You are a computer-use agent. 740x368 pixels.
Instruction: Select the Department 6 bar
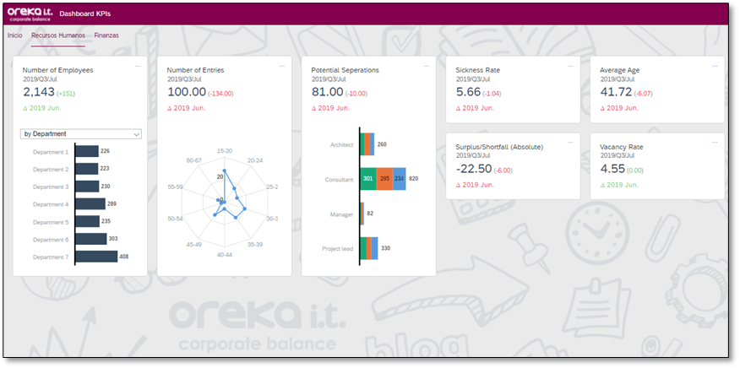pyautogui.click(x=91, y=239)
